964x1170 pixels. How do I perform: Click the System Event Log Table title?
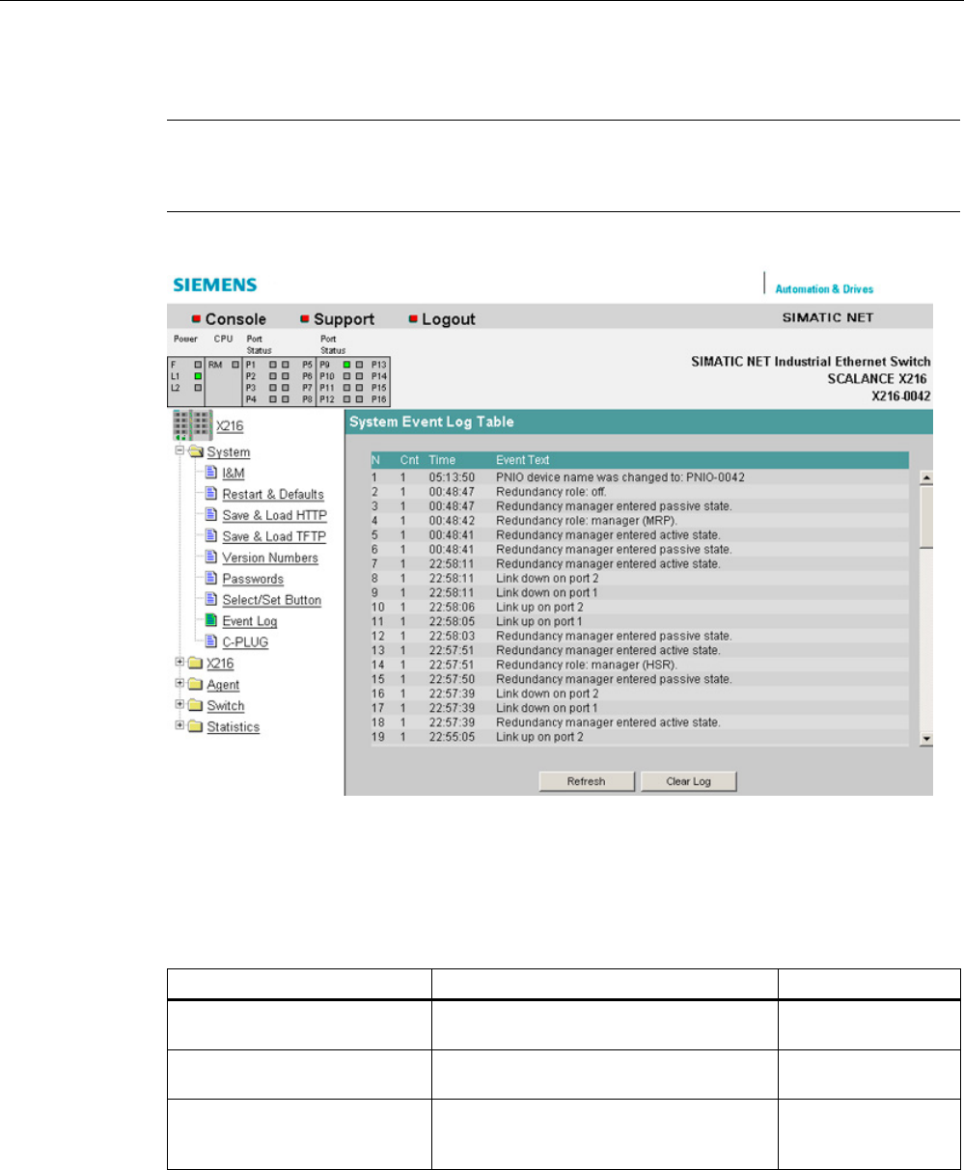tap(431, 422)
